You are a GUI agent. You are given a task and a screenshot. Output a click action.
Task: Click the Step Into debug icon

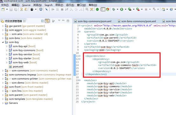pos(71,10)
